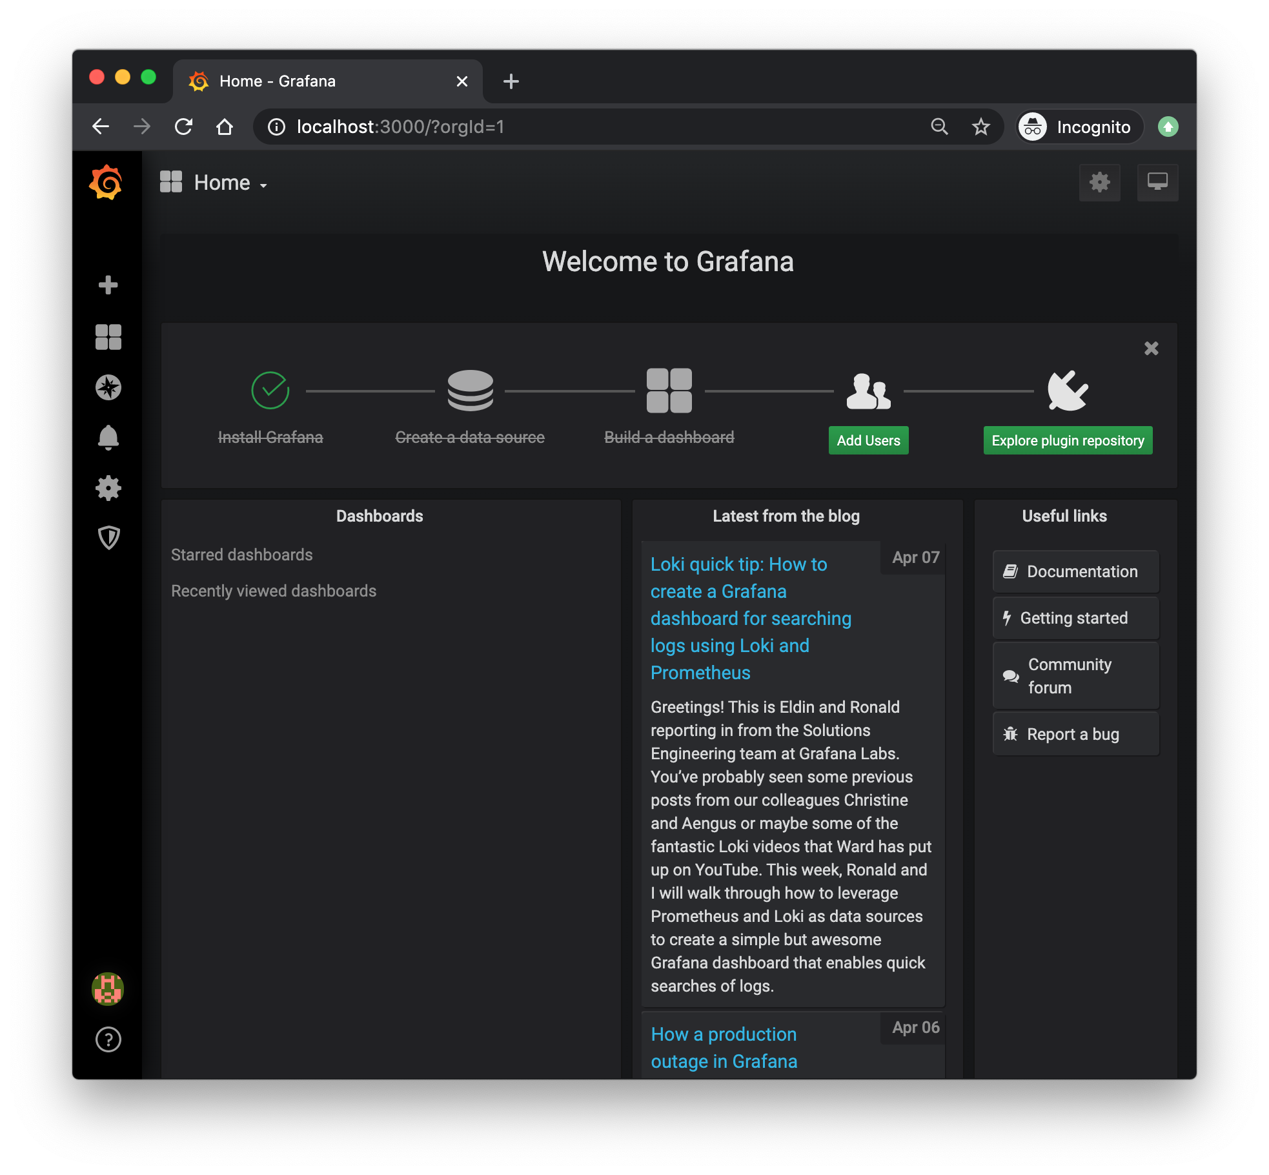1269x1175 pixels.
Task: Open the Report a bug link
Action: point(1075,734)
